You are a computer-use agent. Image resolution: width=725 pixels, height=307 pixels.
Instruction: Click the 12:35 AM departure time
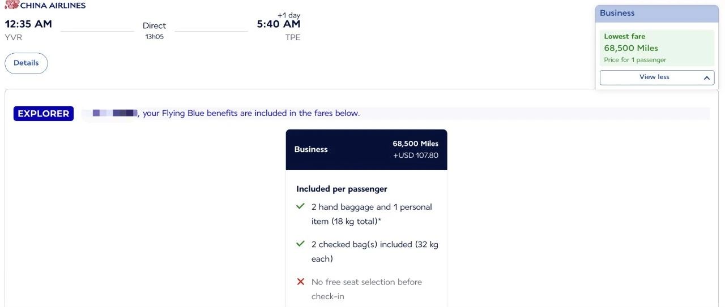pyautogui.click(x=28, y=24)
